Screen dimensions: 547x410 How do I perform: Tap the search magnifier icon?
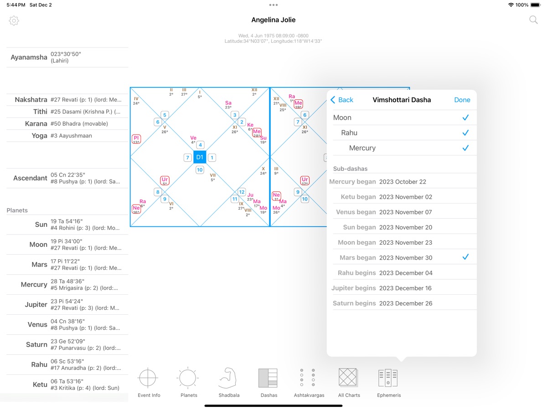533,20
